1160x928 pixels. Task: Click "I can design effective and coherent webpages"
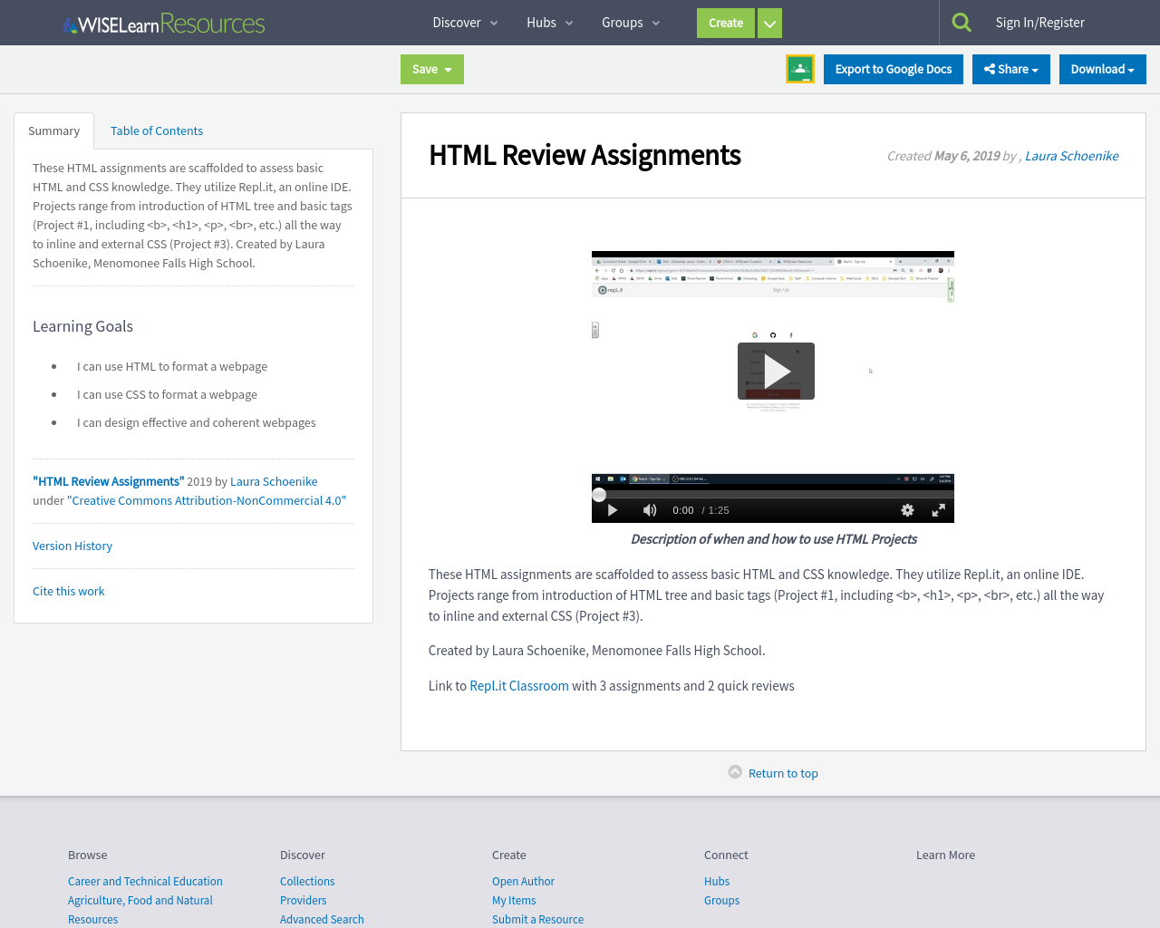point(197,422)
